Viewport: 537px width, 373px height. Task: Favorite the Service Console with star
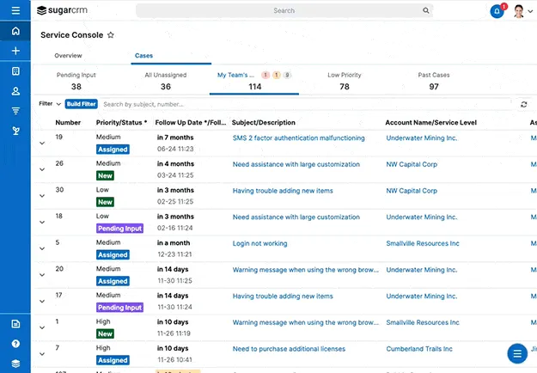point(110,35)
